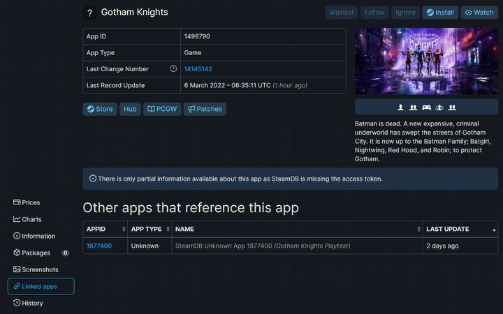The height and width of the screenshot is (314, 503).
Task: Click the question mark app icon by the title
Action: 89,13
